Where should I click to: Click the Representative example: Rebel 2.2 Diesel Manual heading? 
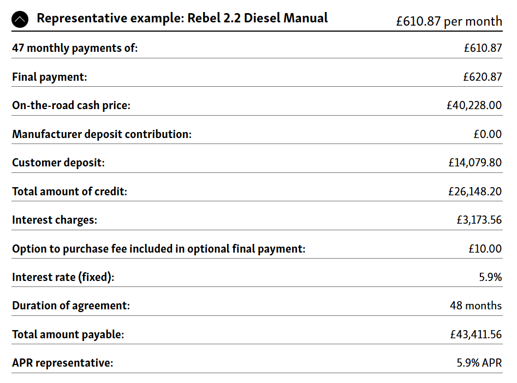click(x=182, y=18)
